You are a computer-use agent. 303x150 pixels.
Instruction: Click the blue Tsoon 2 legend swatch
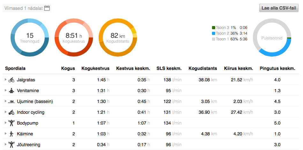pyautogui.click(x=213, y=33)
